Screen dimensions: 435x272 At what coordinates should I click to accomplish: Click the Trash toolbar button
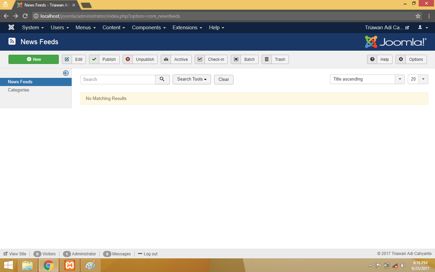coord(275,59)
